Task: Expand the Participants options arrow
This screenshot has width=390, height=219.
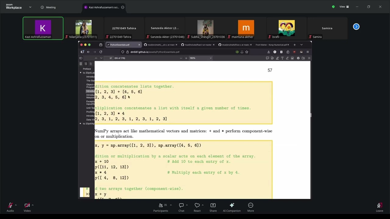Action: (x=171, y=205)
